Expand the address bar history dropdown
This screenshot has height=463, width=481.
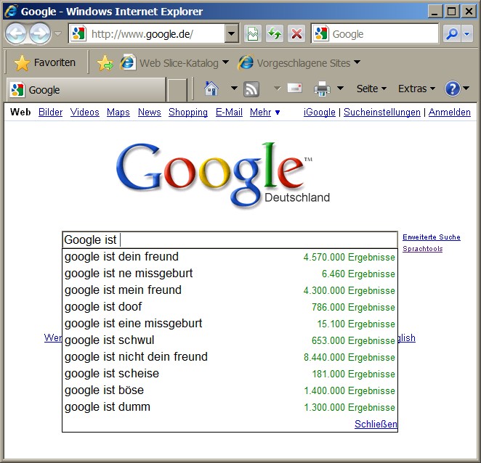point(232,33)
